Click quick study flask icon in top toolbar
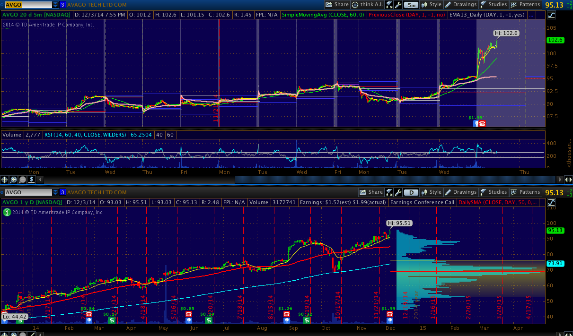This screenshot has width=573, height=336. click(x=389, y=5)
